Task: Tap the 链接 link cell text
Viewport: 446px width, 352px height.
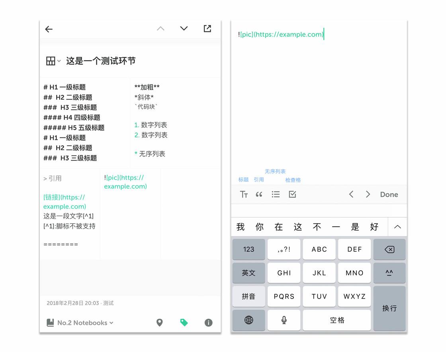Action: (65, 201)
